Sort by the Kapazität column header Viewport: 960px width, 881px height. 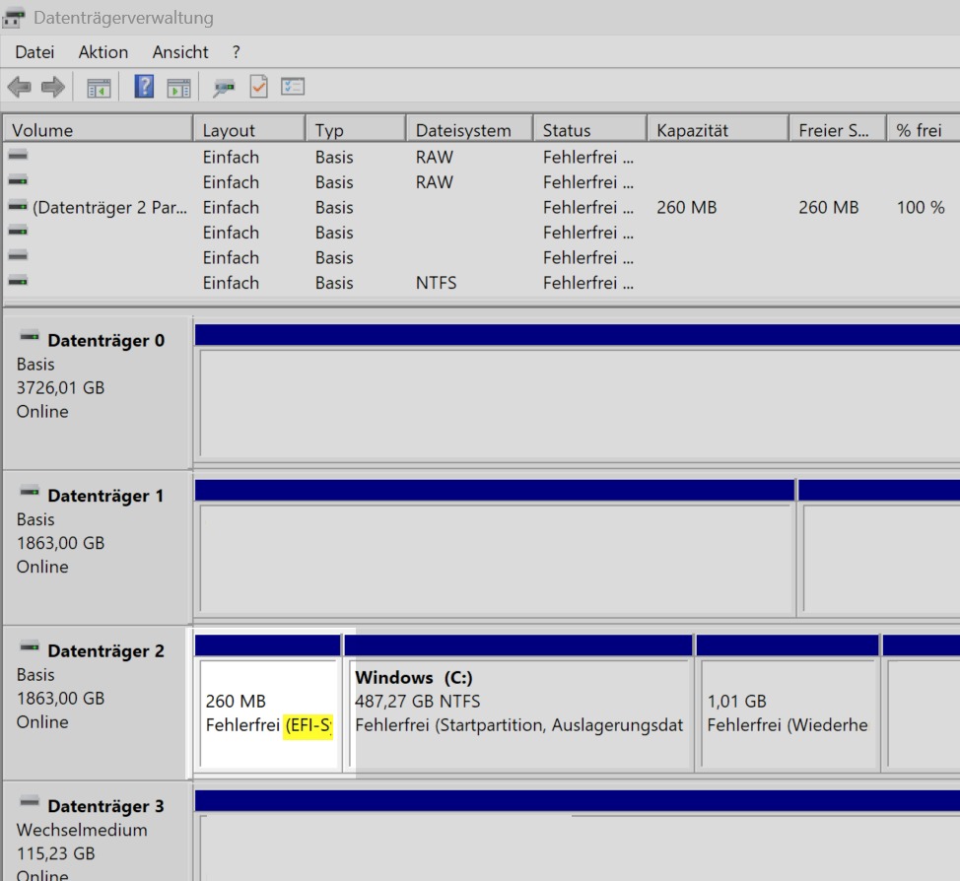[718, 130]
